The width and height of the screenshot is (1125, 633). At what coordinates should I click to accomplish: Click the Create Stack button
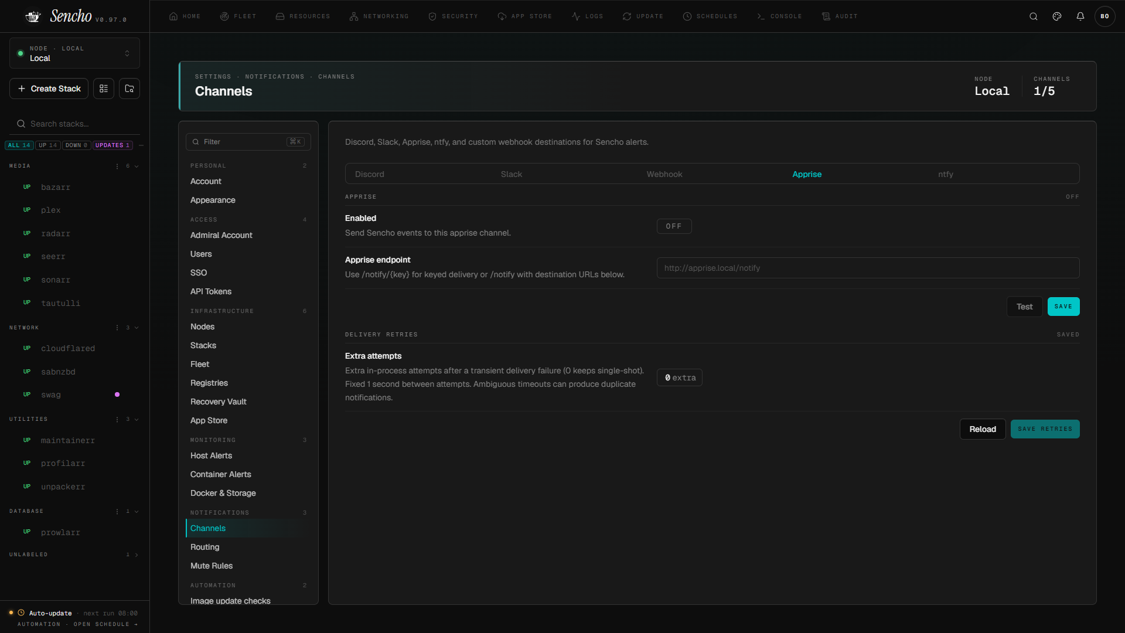pos(49,89)
